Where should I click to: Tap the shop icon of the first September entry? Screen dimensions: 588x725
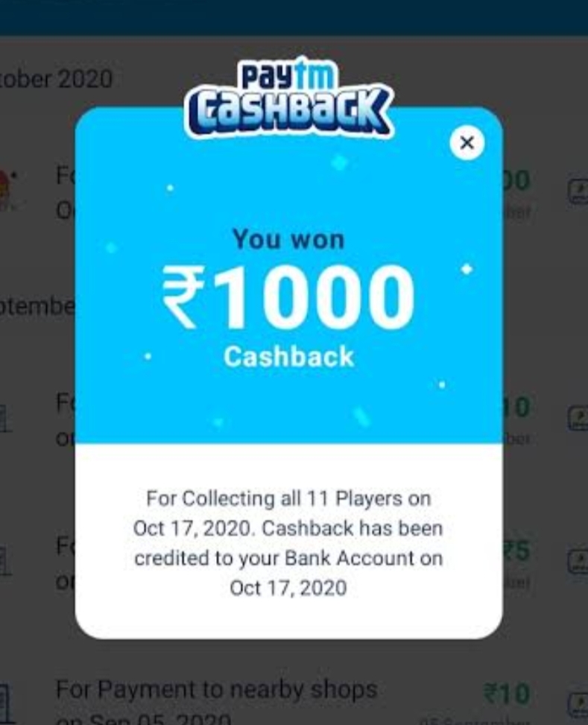click(4, 418)
